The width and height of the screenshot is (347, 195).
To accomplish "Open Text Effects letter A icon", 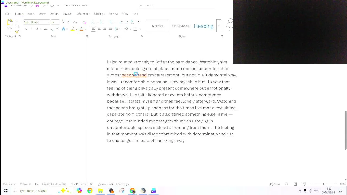I will pyautogui.click(x=63, y=29).
